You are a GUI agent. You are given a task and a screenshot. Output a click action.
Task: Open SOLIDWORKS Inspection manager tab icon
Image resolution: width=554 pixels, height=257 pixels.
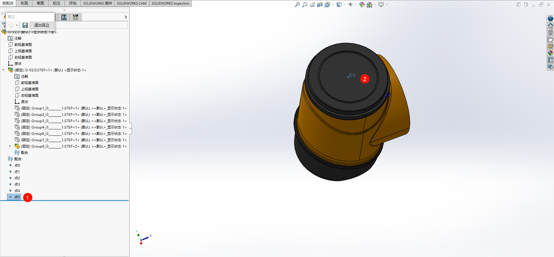coord(64,17)
